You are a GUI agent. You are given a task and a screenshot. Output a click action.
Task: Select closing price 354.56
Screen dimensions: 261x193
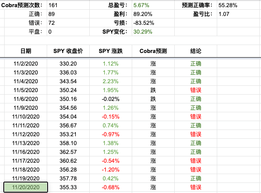(x=68, y=108)
